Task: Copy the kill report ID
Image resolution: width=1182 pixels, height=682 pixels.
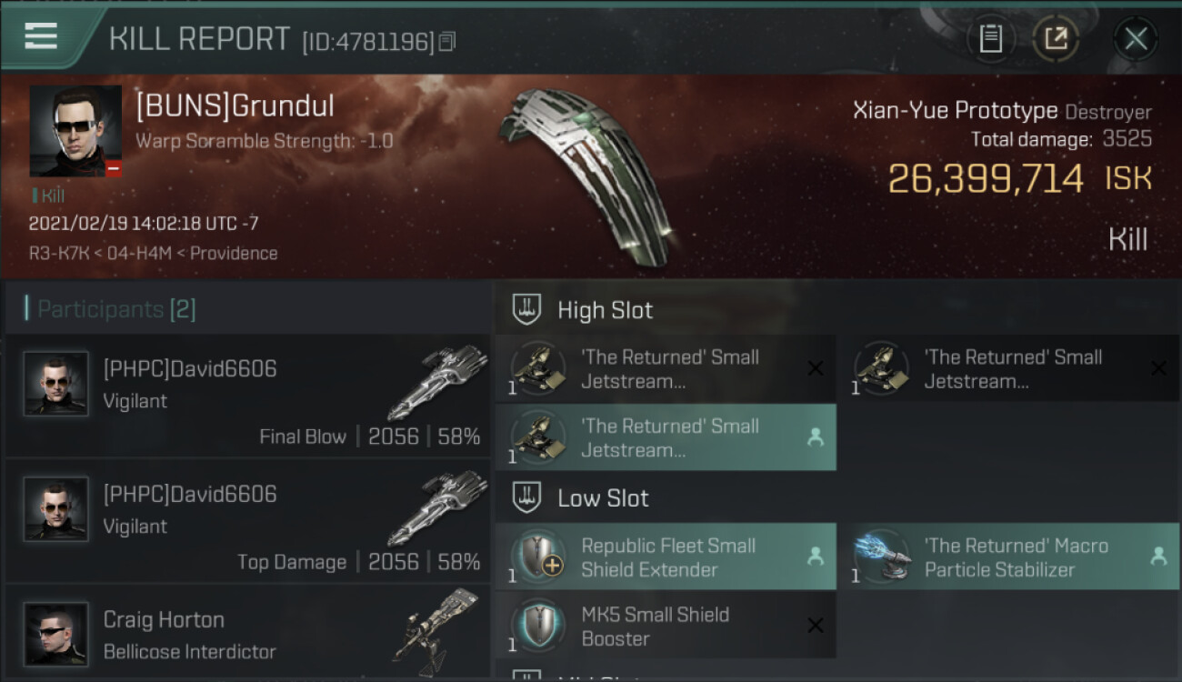Action: pos(446,42)
